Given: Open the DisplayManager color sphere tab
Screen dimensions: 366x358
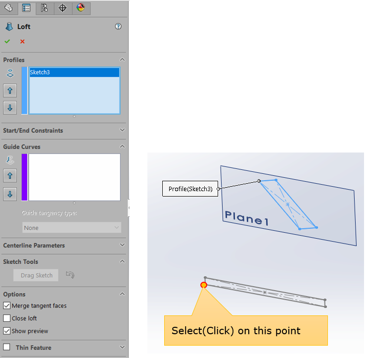Looking at the screenshot, I should (x=81, y=8).
